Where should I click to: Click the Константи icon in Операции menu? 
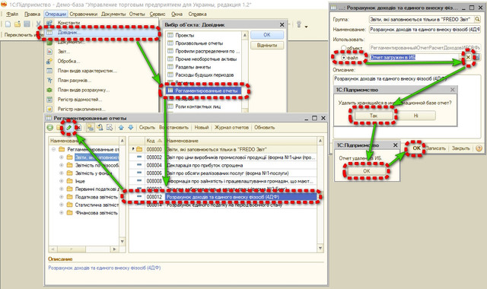(49, 23)
